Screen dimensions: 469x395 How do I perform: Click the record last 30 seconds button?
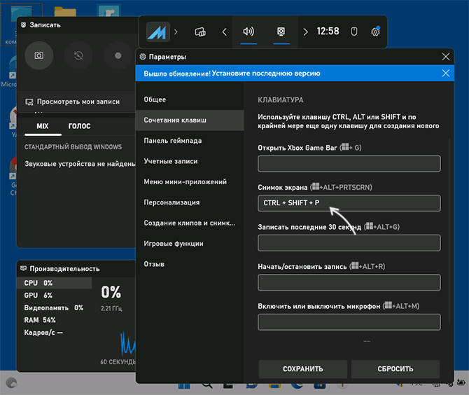click(x=78, y=55)
